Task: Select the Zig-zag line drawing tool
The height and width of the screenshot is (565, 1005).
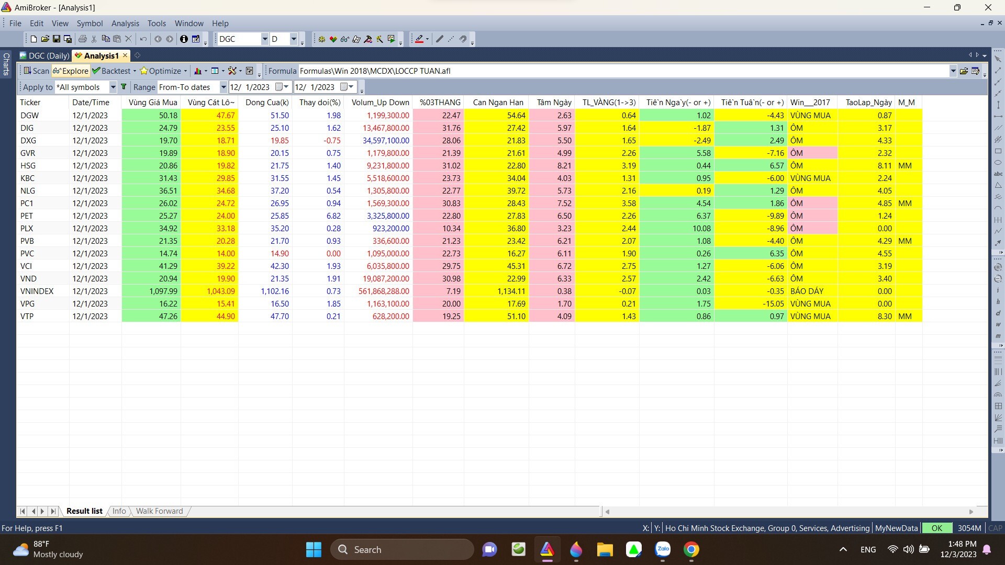Action: pyautogui.click(x=998, y=231)
